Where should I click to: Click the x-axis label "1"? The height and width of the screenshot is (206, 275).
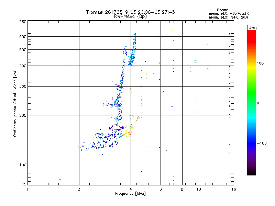coord(27,189)
